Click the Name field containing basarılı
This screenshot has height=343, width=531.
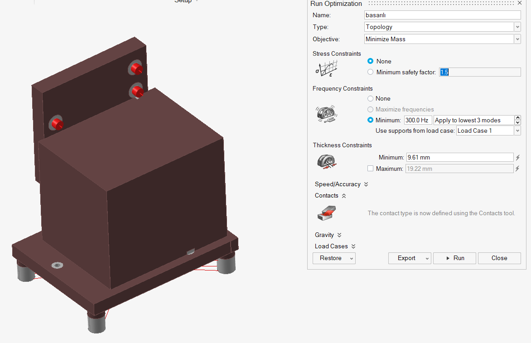pos(443,15)
